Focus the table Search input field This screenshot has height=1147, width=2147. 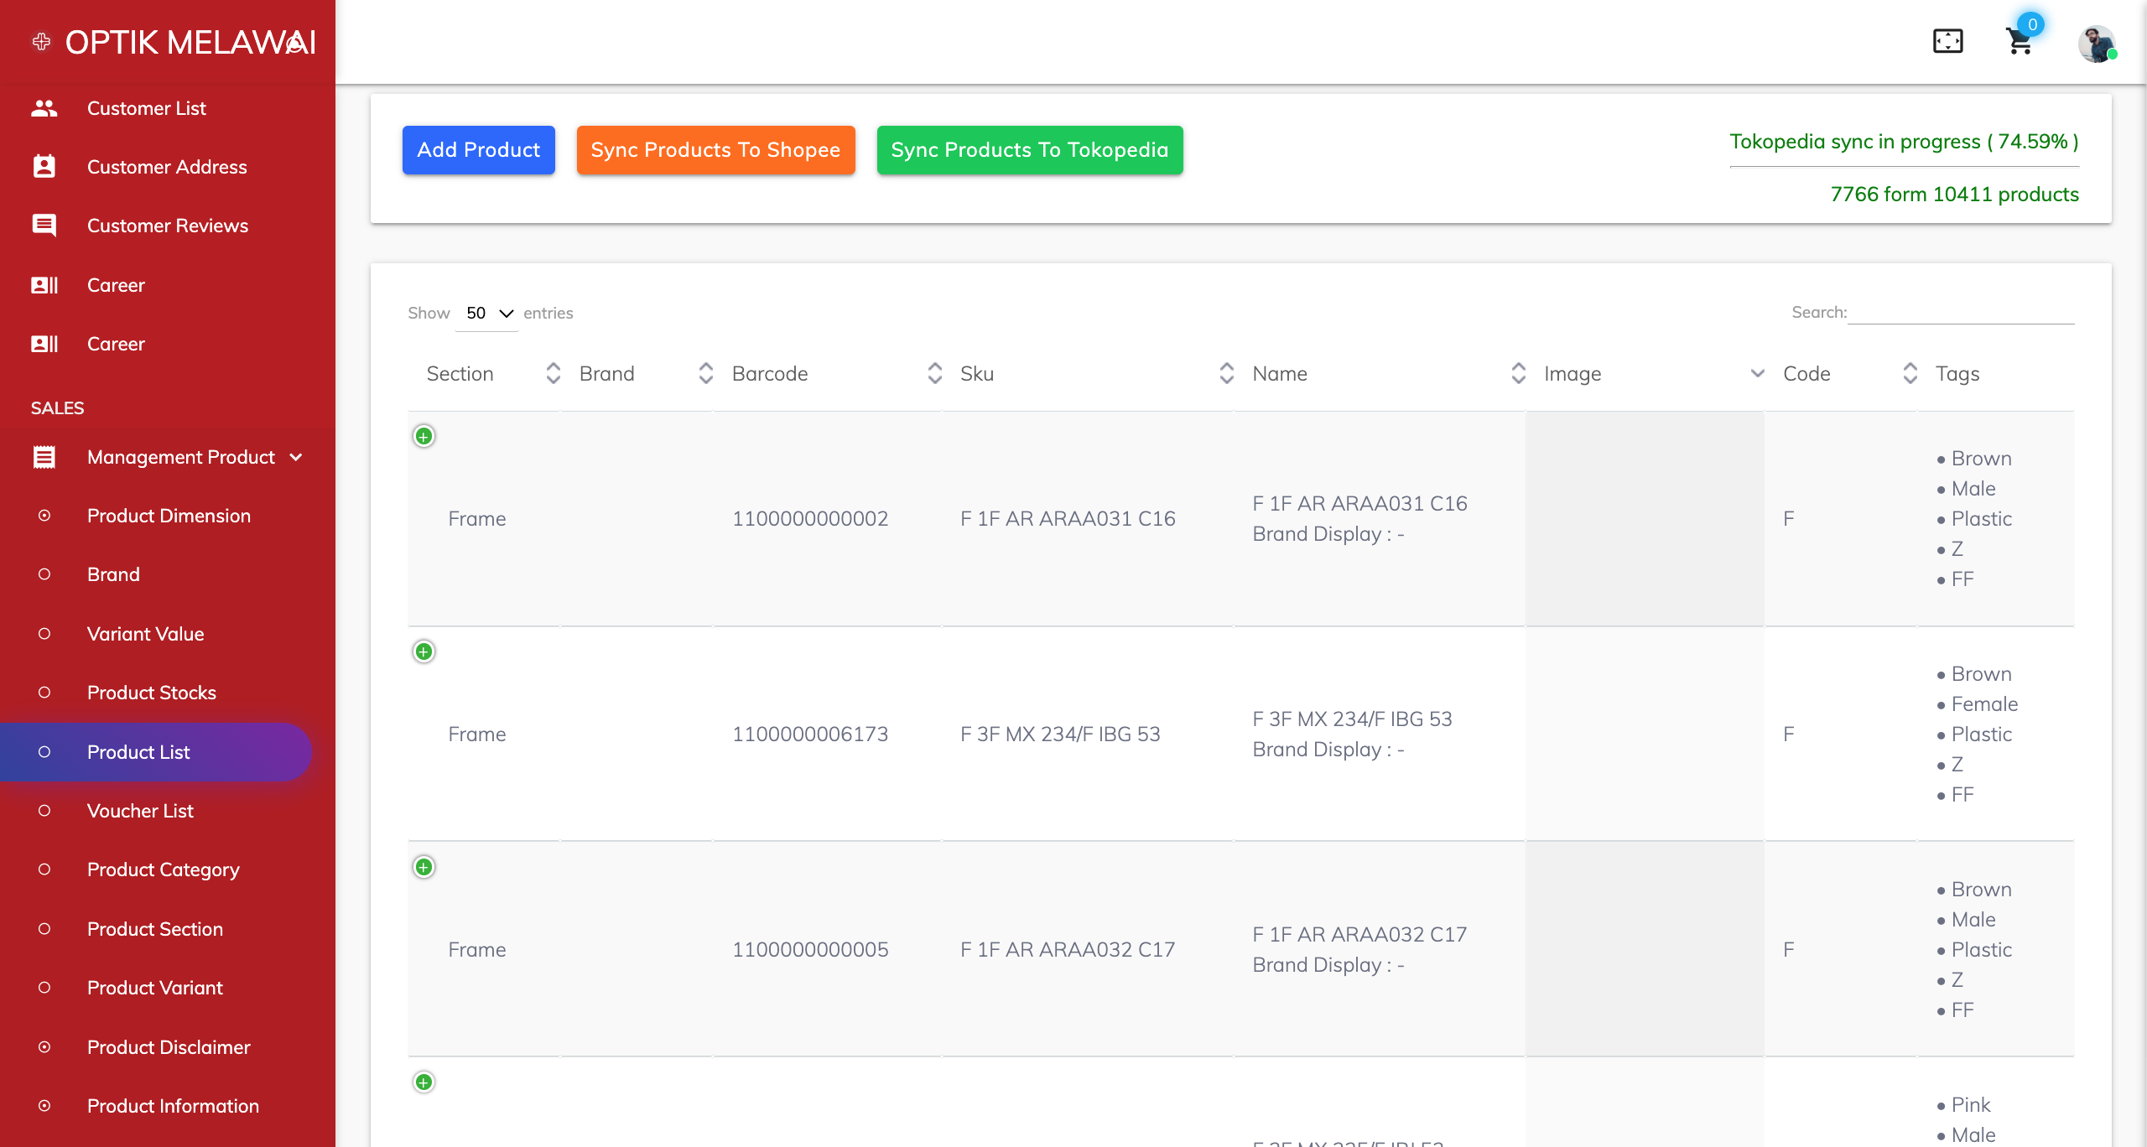1961,312
